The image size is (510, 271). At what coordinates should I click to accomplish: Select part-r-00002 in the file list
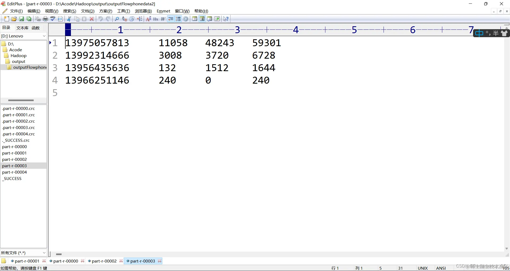click(15, 159)
